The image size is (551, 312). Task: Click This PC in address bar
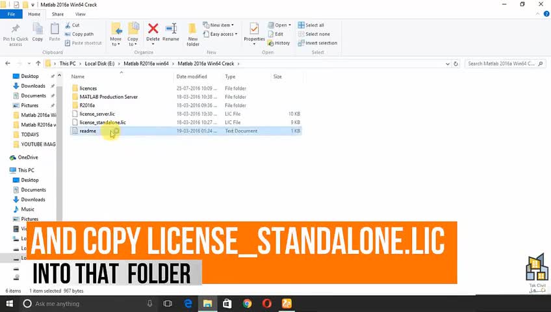[68, 64]
